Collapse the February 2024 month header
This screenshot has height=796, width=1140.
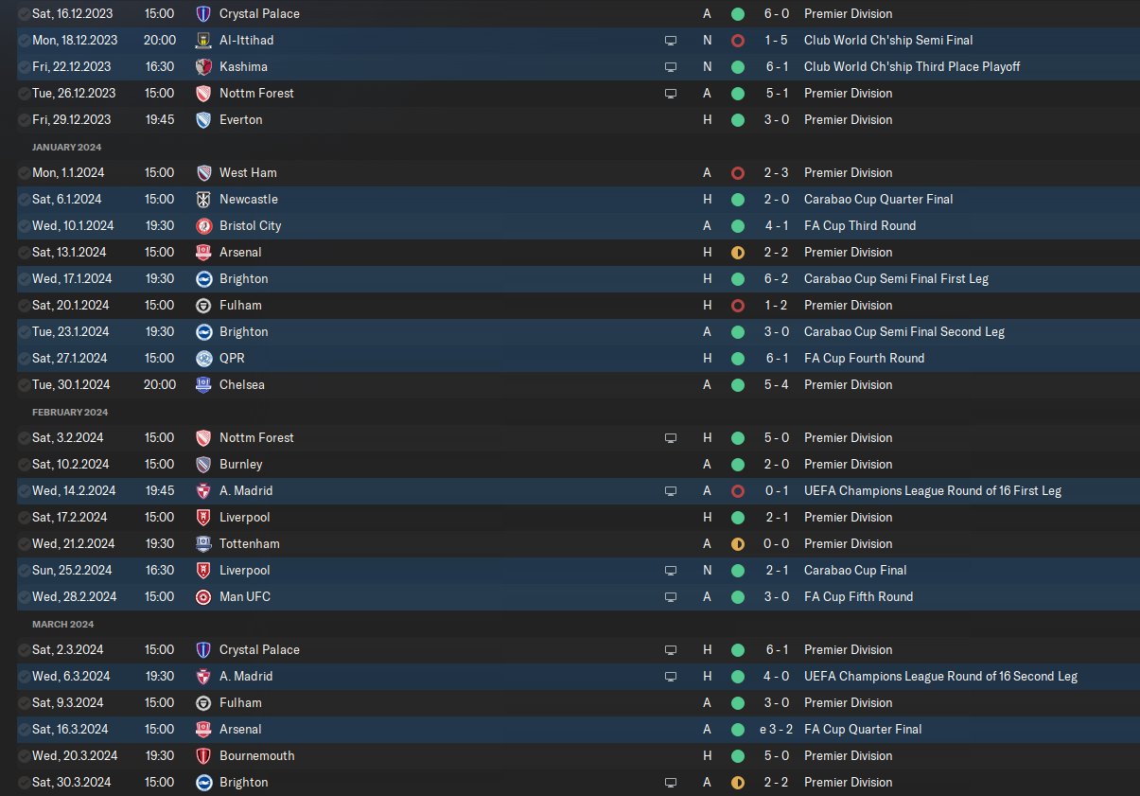[x=68, y=412]
